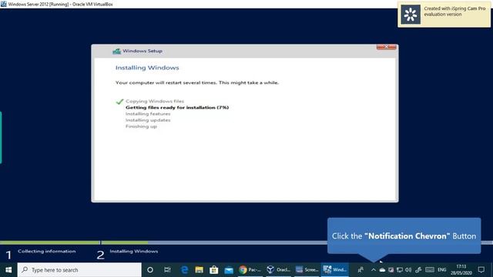Click the taskbar search box
This screenshot has height=277, width=493.
pos(79,270)
